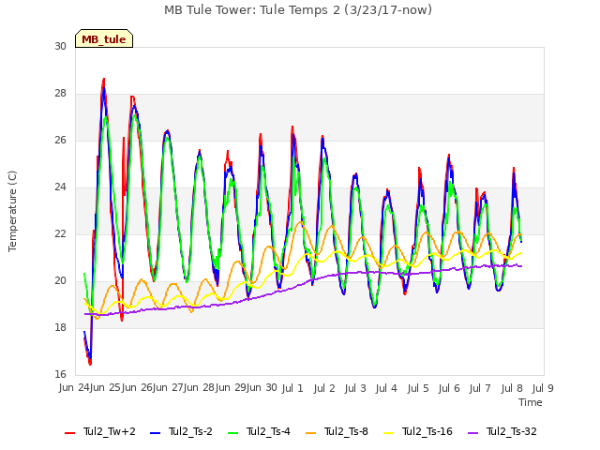Viewport: 600px width, 450px height.
Task: Toggle the Tul2_Tw+2 legend entry
Action: pyautogui.click(x=100, y=431)
